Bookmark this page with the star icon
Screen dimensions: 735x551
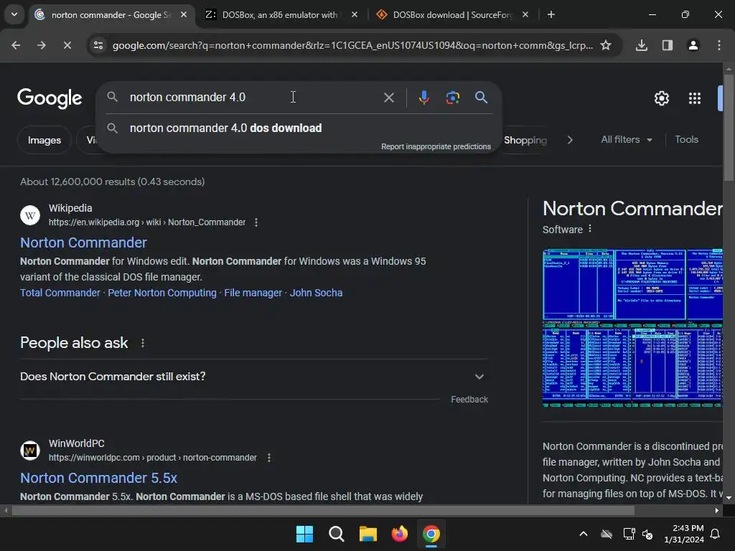pyautogui.click(x=606, y=45)
